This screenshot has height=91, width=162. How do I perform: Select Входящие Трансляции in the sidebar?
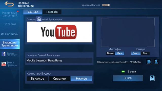pyautogui.click(x=10, y=44)
